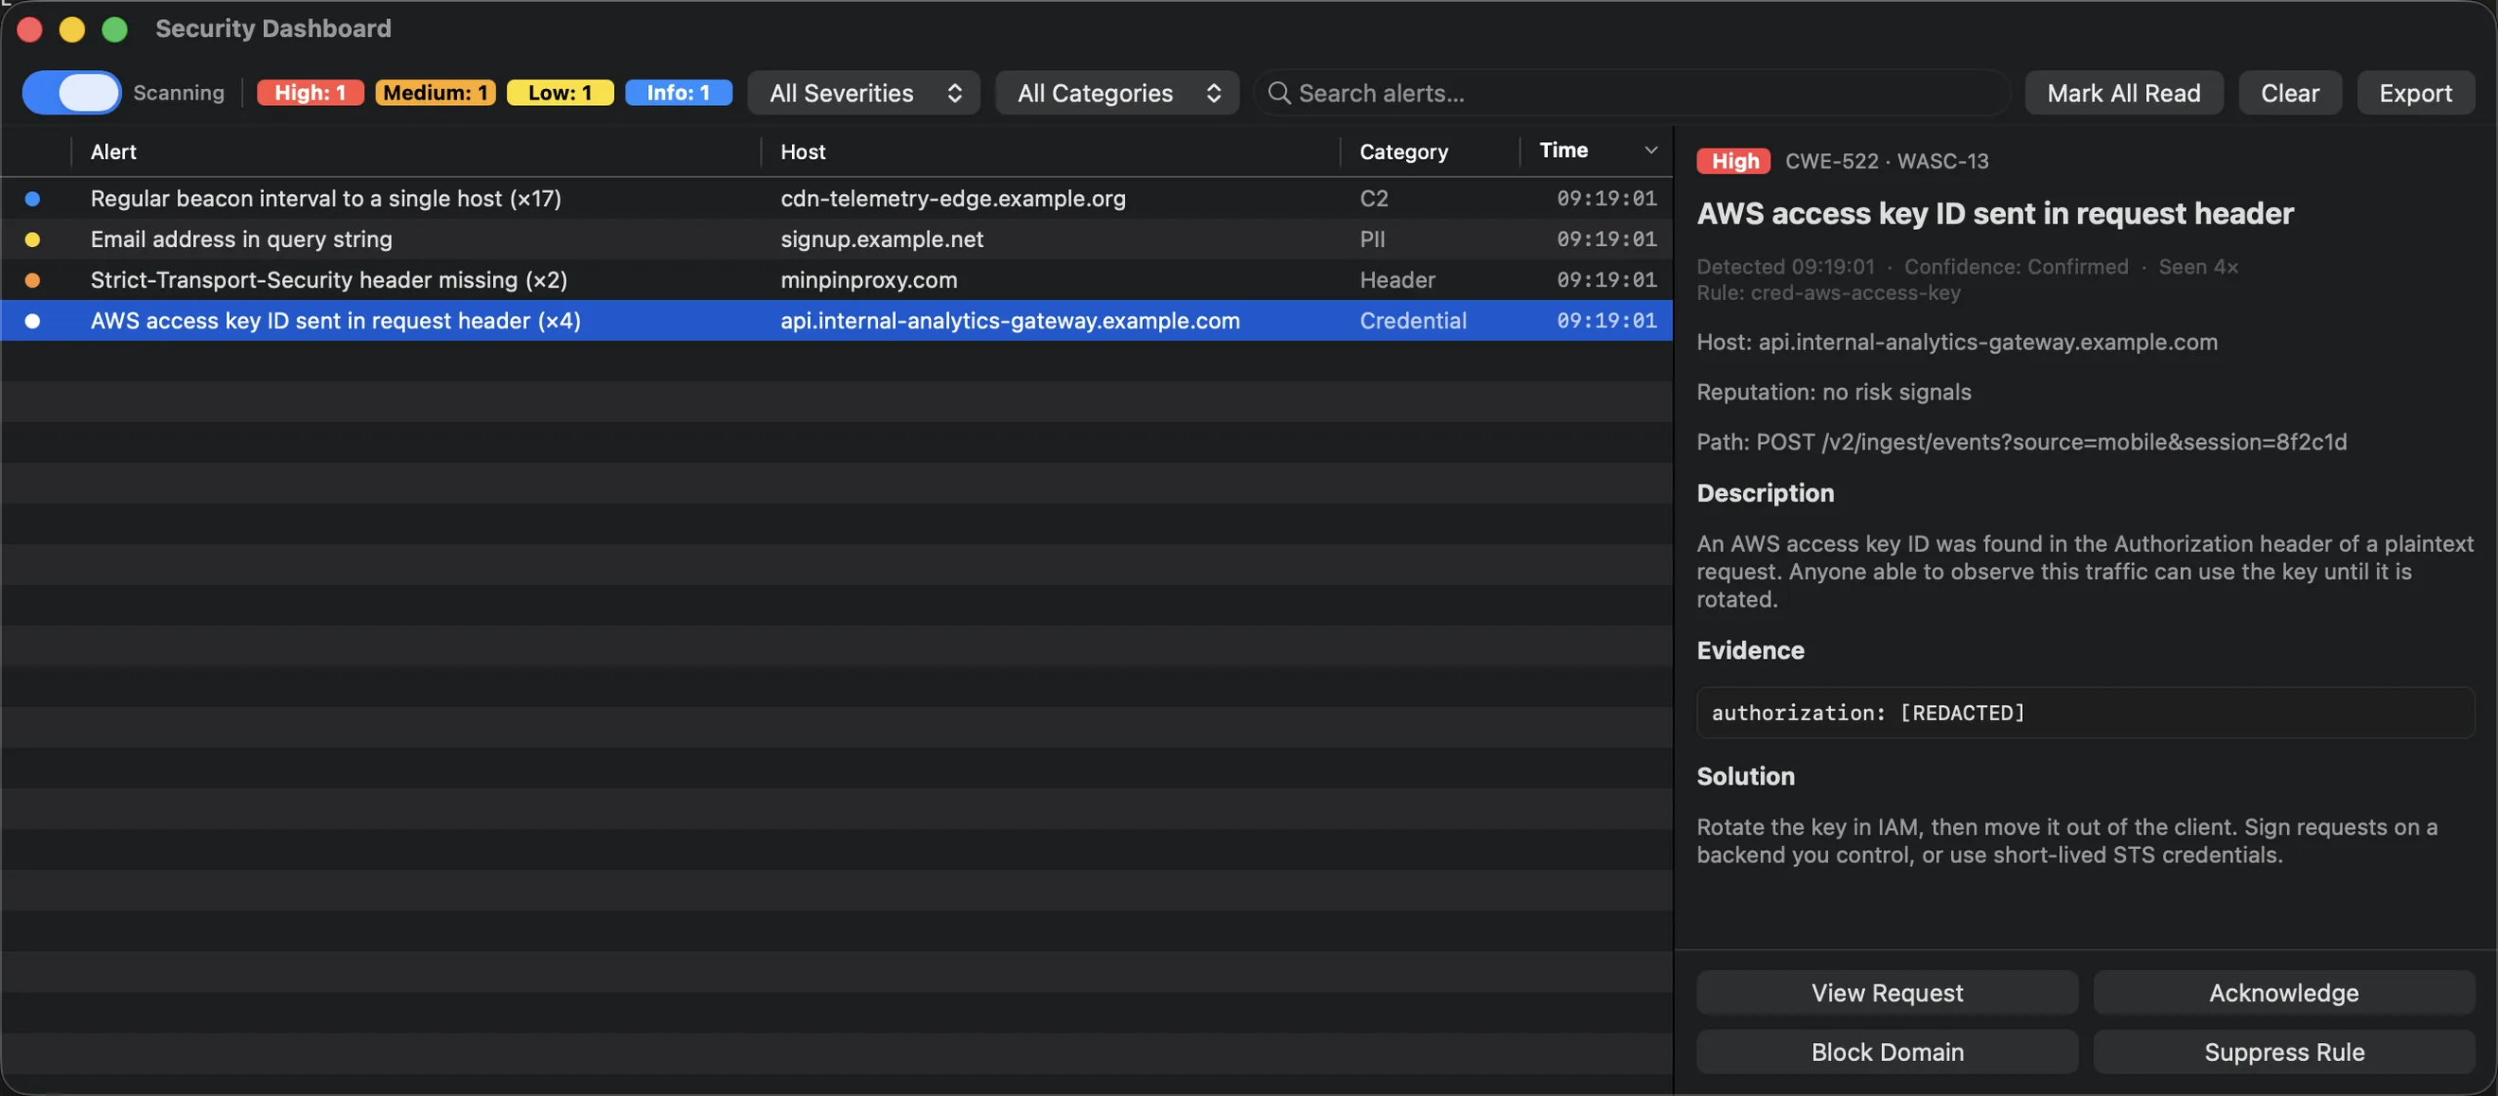The width and height of the screenshot is (2498, 1096).
Task: Click the authorization: [REDACTED] evidence box
Action: (x=2085, y=713)
